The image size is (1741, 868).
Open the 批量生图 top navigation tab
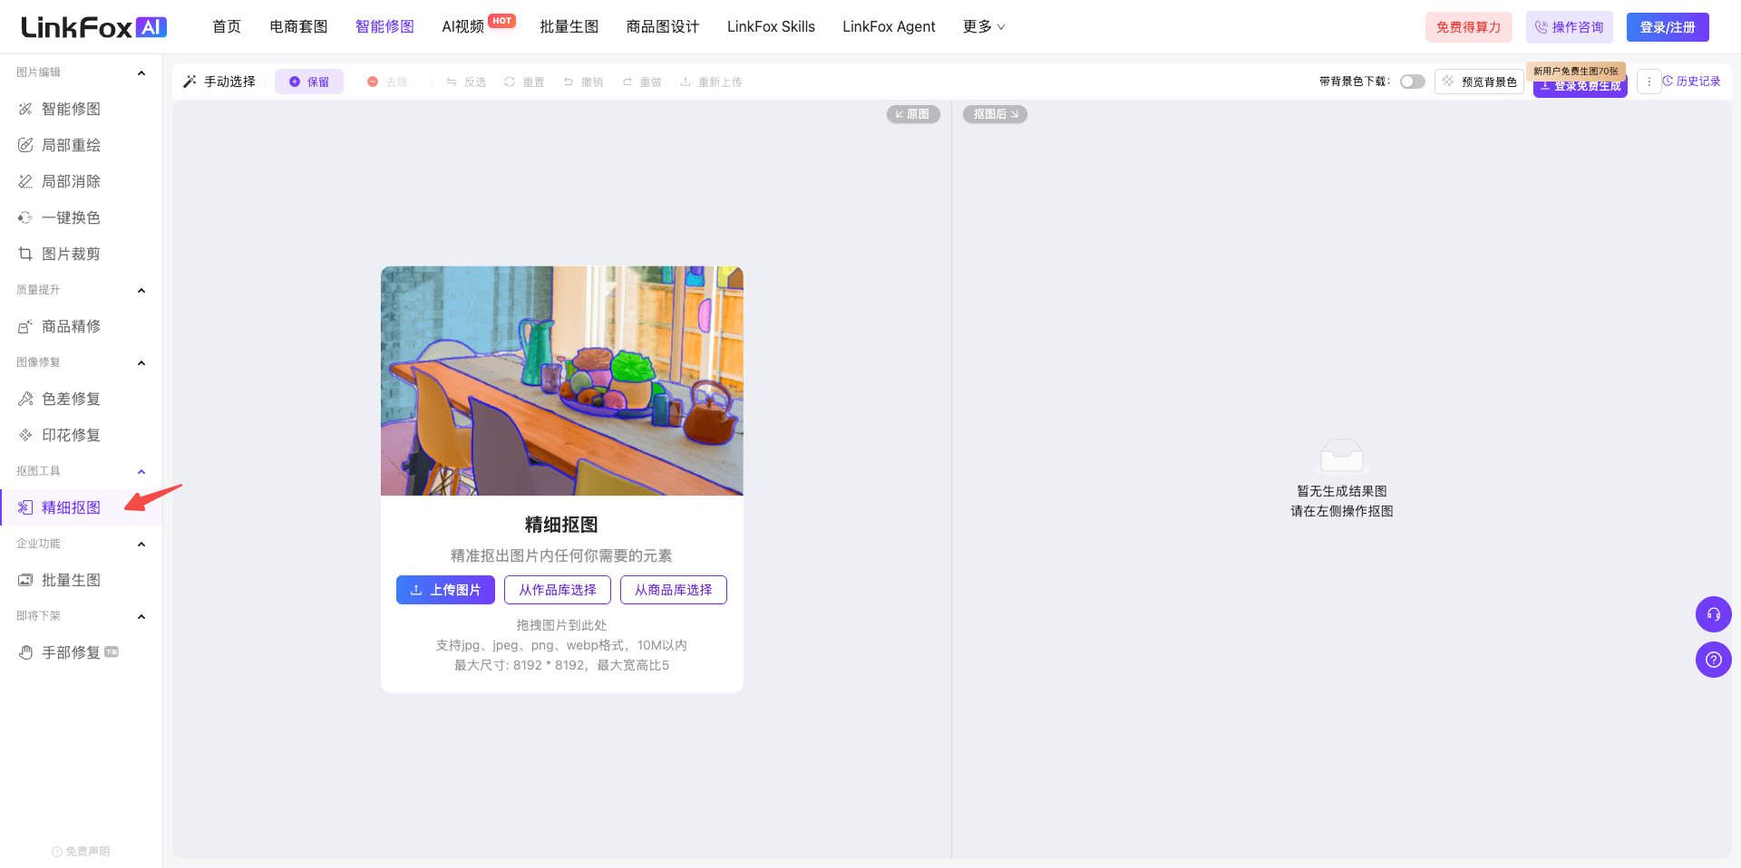click(569, 27)
